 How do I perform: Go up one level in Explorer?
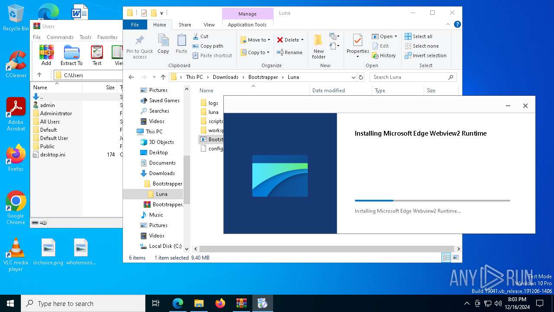[163, 77]
